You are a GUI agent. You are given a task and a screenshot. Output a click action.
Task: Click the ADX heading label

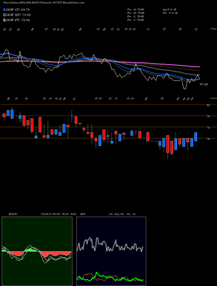point(82,214)
